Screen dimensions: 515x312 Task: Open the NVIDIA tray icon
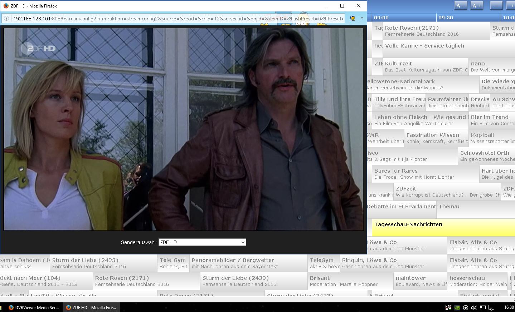pyautogui.click(x=457, y=307)
